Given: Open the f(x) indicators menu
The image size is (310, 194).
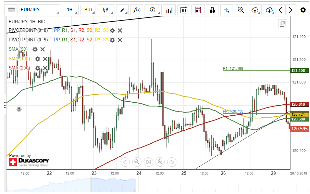Looking at the screenshot, I should (x=137, y=10).
